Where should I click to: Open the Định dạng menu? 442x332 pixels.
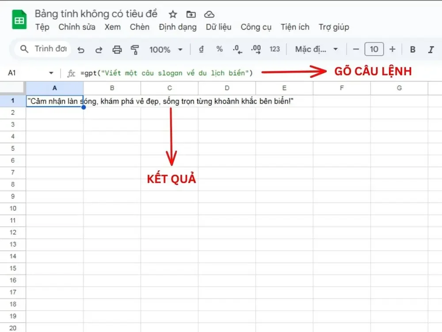178,27
